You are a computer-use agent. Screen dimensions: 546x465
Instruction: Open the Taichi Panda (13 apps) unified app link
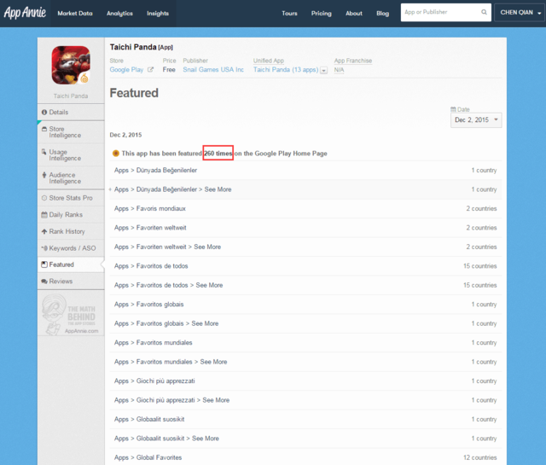pos(286,70)
